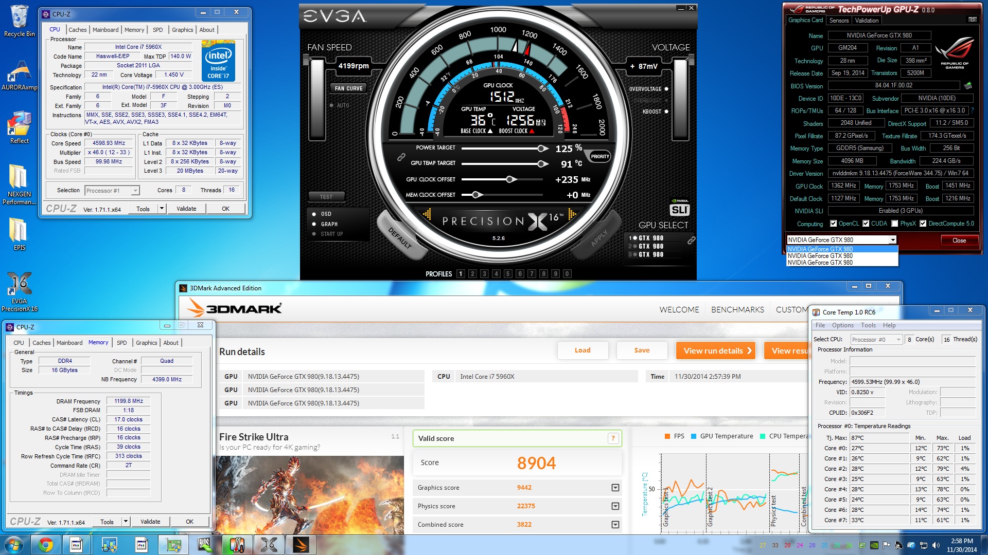This screenshot has width=988, height=555.
Task: Open NEXGEN Performance folder icon
Action: (20, 184)
